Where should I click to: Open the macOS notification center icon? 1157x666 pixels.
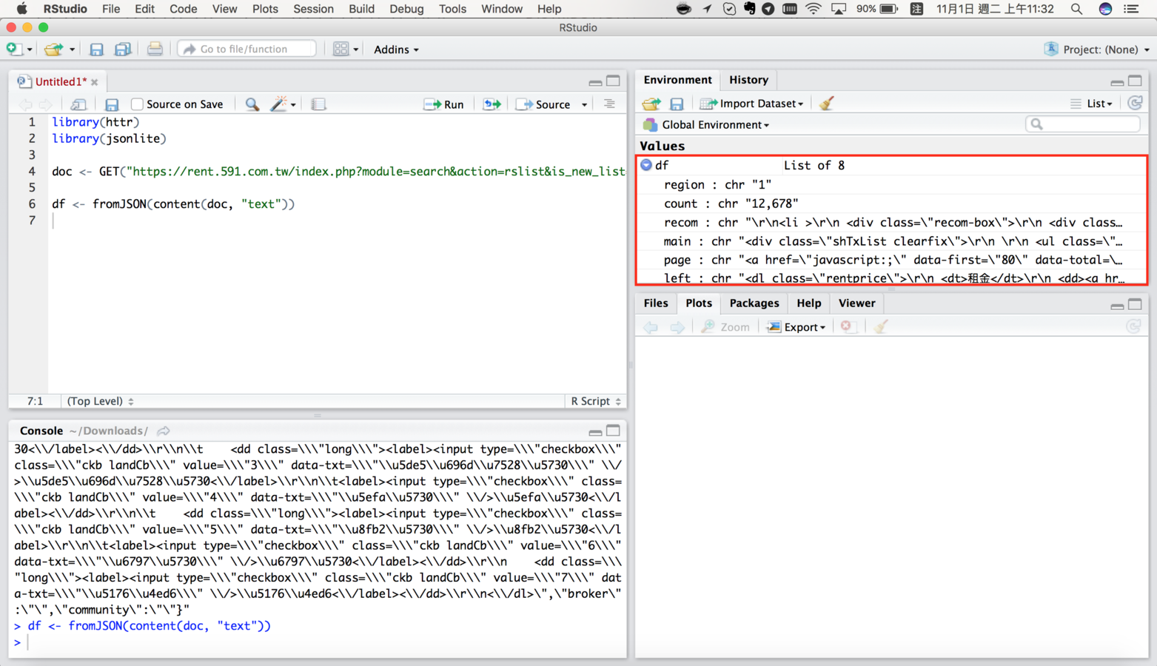click(x=1130, y=9)
